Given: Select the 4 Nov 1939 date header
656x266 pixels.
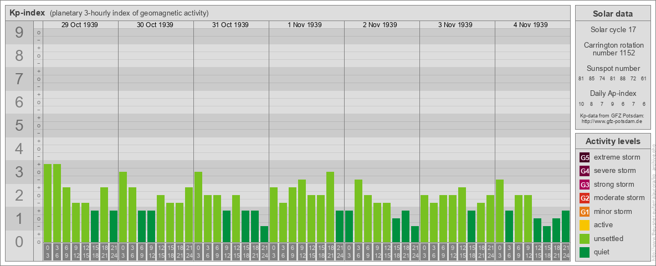Looking at the screenshot, I should pos(530,25).
